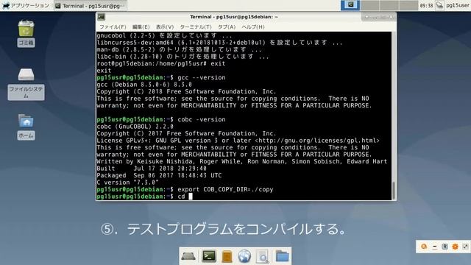Open the pg15user user menu
Viewport: 471px width, 265px height.
tap(458, 5)
